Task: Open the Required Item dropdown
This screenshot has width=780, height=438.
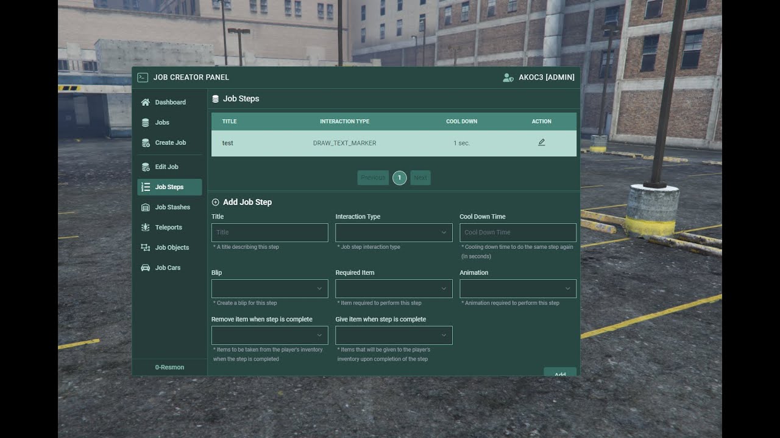Action: click(394, 288)
